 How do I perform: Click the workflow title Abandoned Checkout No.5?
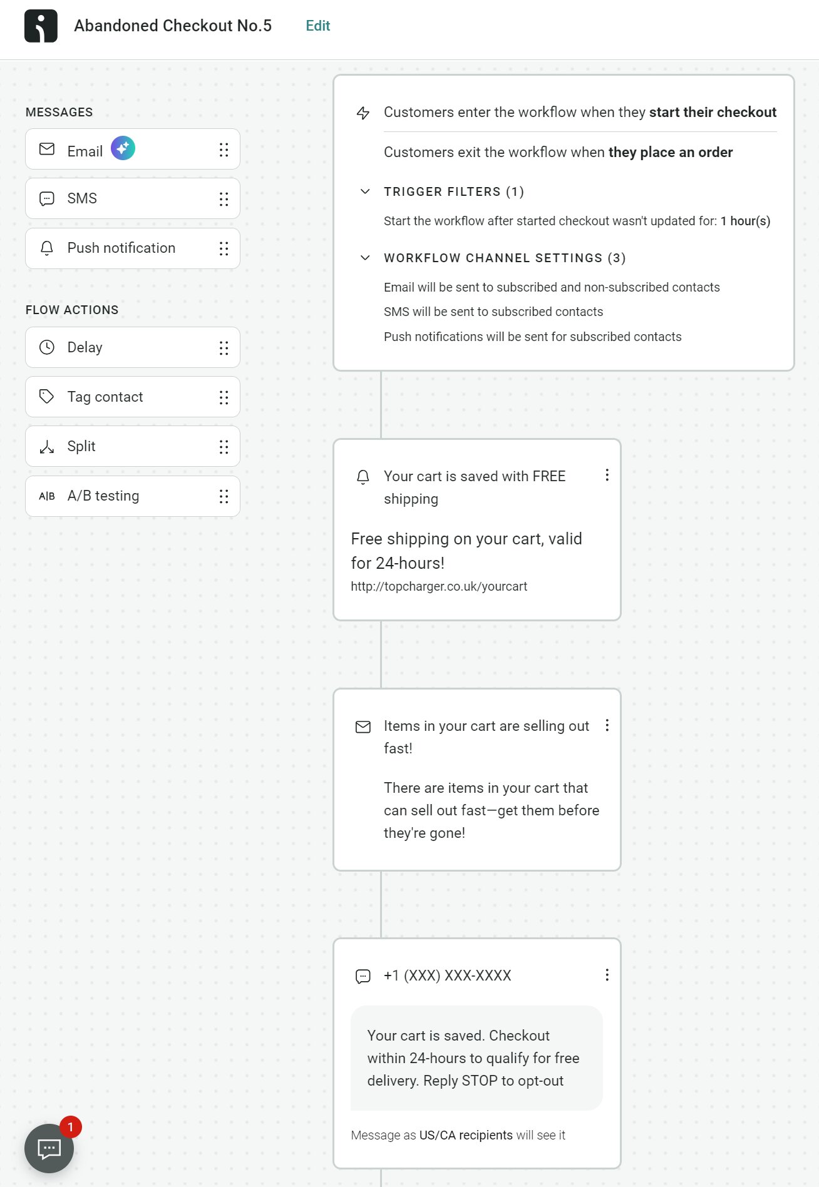(x=173, y=26)
